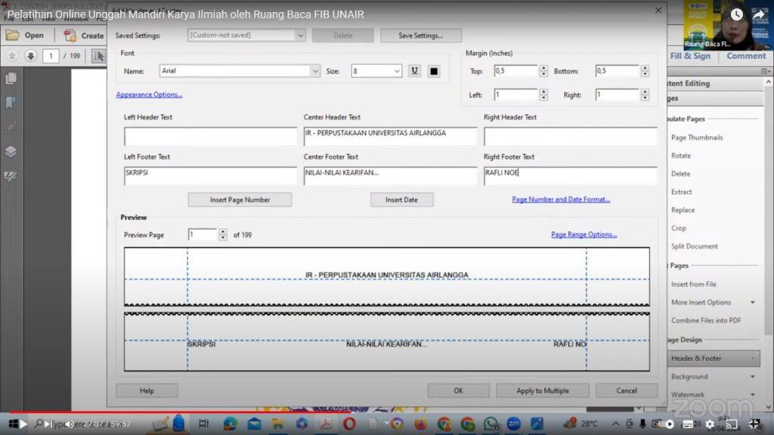Go to next page arrow icon
This screenshot has width=774, height=435.
[30, 56]
